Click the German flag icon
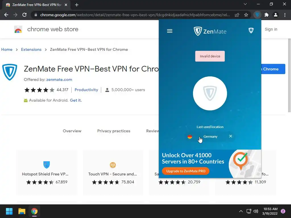 (190, 137)
